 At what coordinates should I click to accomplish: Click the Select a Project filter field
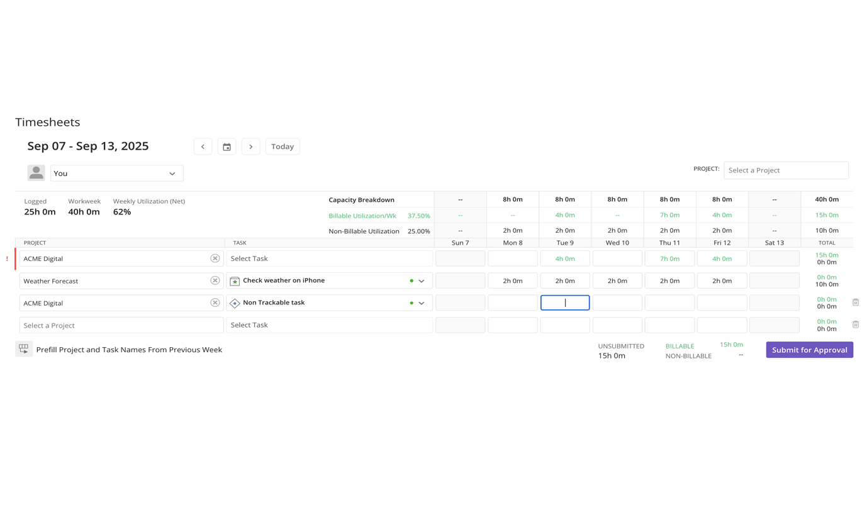(786, 170)
